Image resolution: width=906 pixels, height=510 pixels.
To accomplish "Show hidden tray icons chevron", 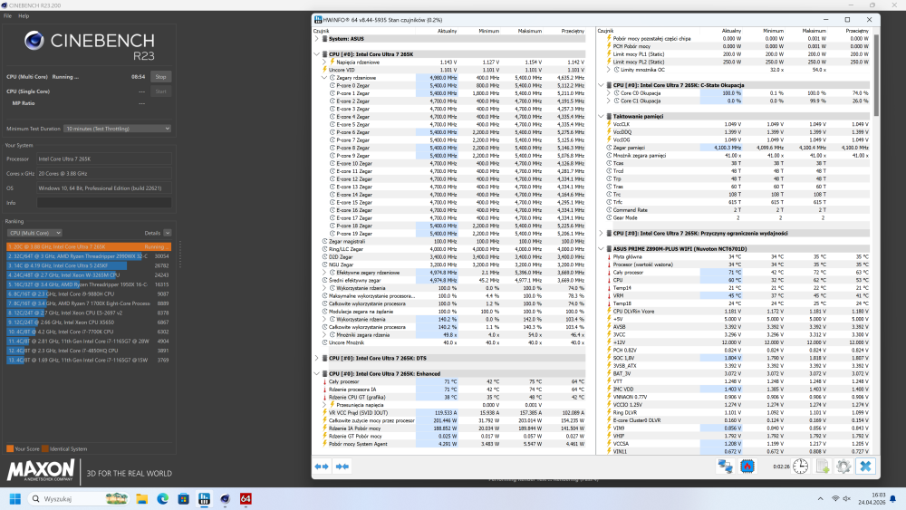I will (x=820, y=498).
